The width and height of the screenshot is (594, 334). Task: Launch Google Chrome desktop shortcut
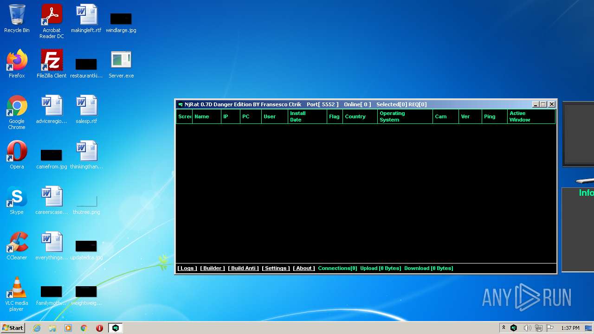[17, 112]
